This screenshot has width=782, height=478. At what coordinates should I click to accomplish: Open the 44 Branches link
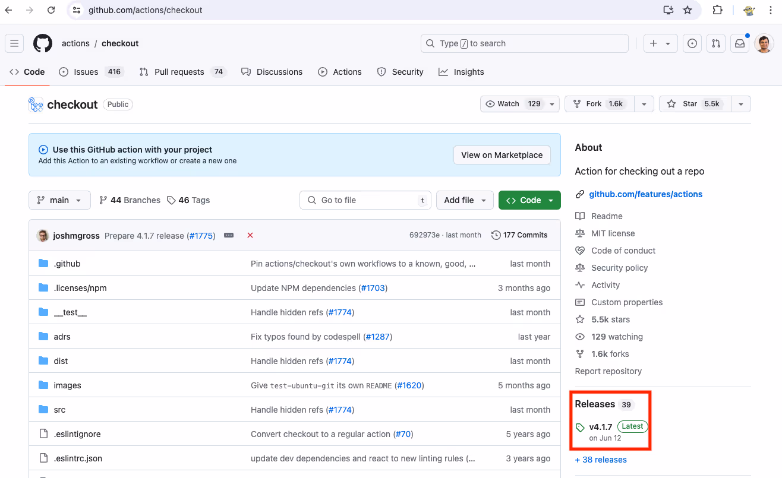pos(130,200)
